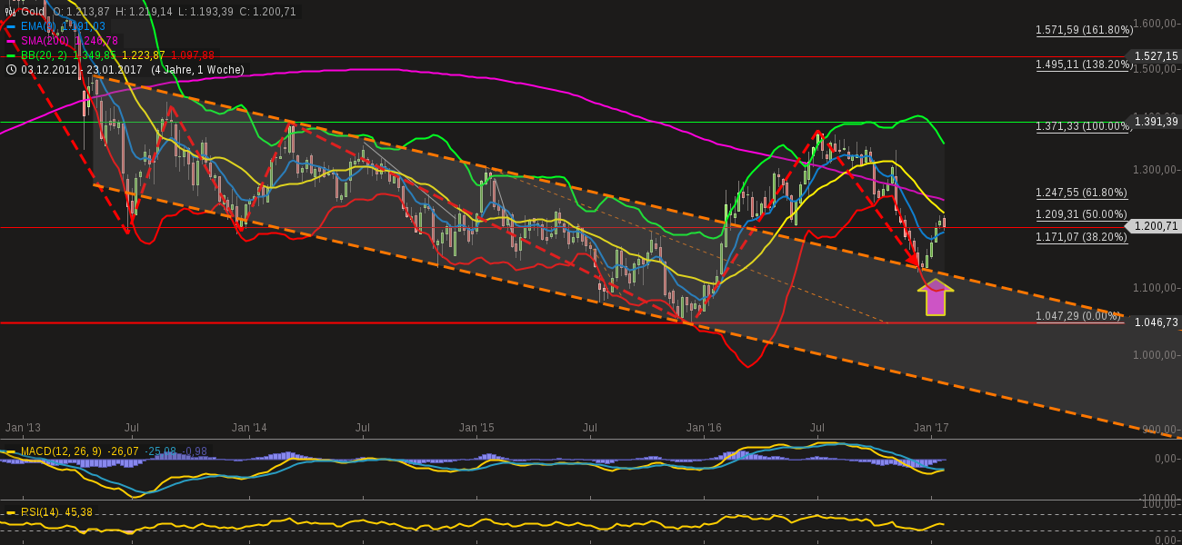Click the open price O: 1.213,87

click(81, 12)
